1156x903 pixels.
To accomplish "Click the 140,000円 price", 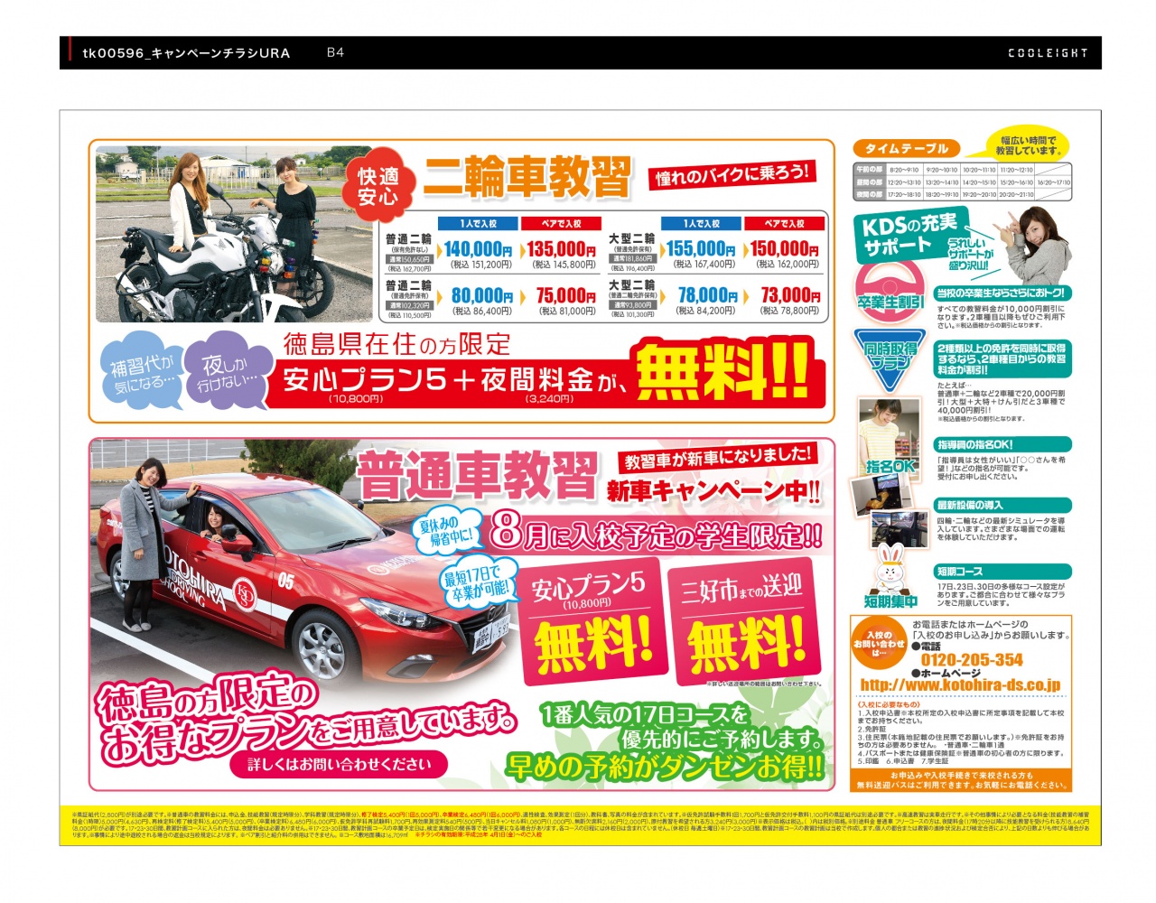I will tap(478, 248).
